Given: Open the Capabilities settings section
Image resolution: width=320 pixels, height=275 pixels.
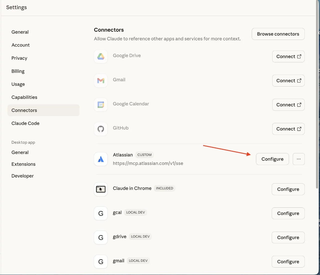Looking at the screenshot, I should [24, 97].
